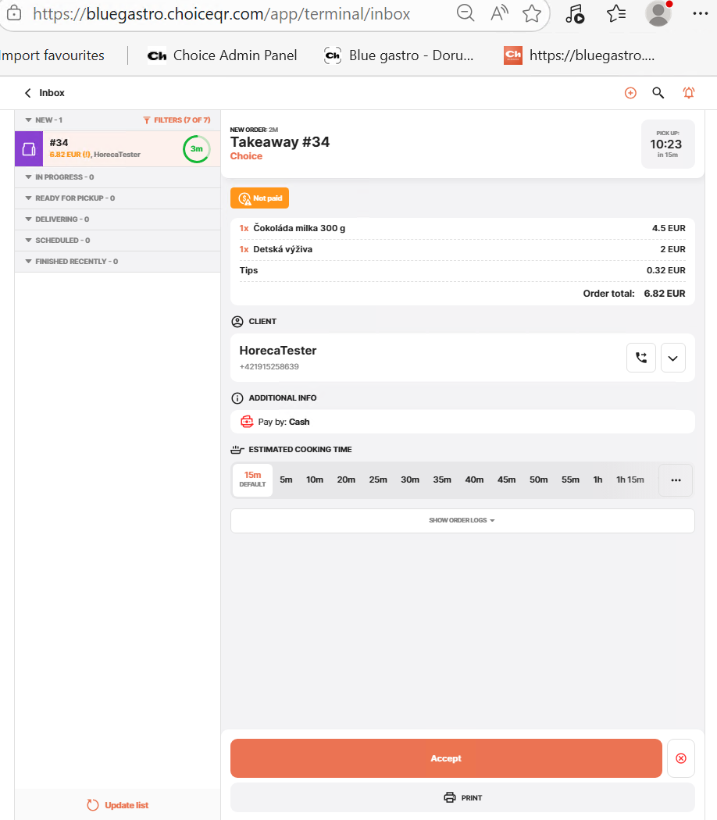Expand client details chevron dropdown
This screenshot has height=820, width=717.
pyautogui.click(x=673, y=358)
